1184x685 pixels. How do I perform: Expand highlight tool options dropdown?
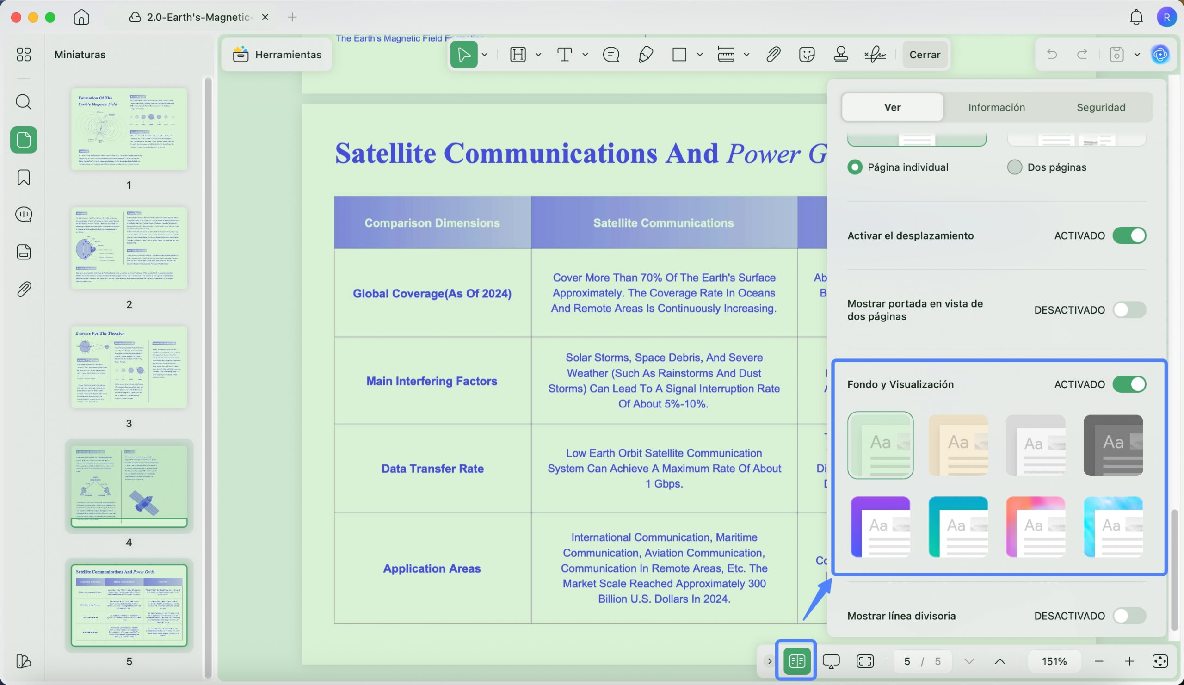coord(538,55)
